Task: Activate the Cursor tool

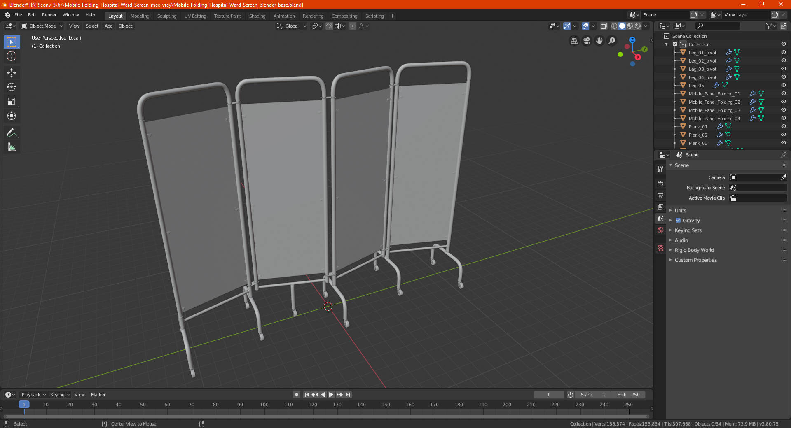Action: (12, 56)
